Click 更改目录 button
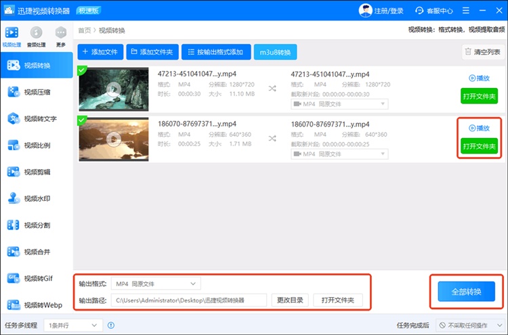This screenshot has height=335, width=508. click(x=290, y=300)
